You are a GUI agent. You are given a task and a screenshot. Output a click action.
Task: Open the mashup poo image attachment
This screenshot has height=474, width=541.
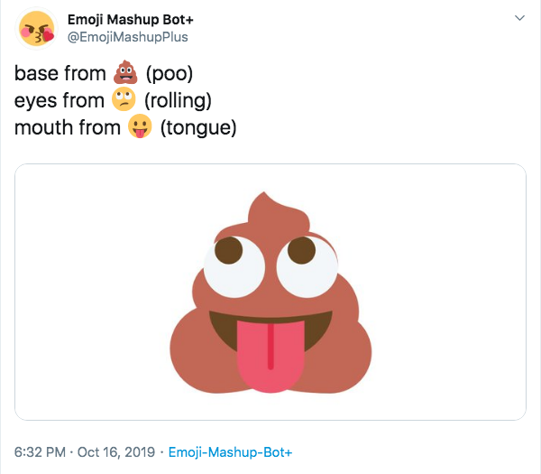(270, 292)
